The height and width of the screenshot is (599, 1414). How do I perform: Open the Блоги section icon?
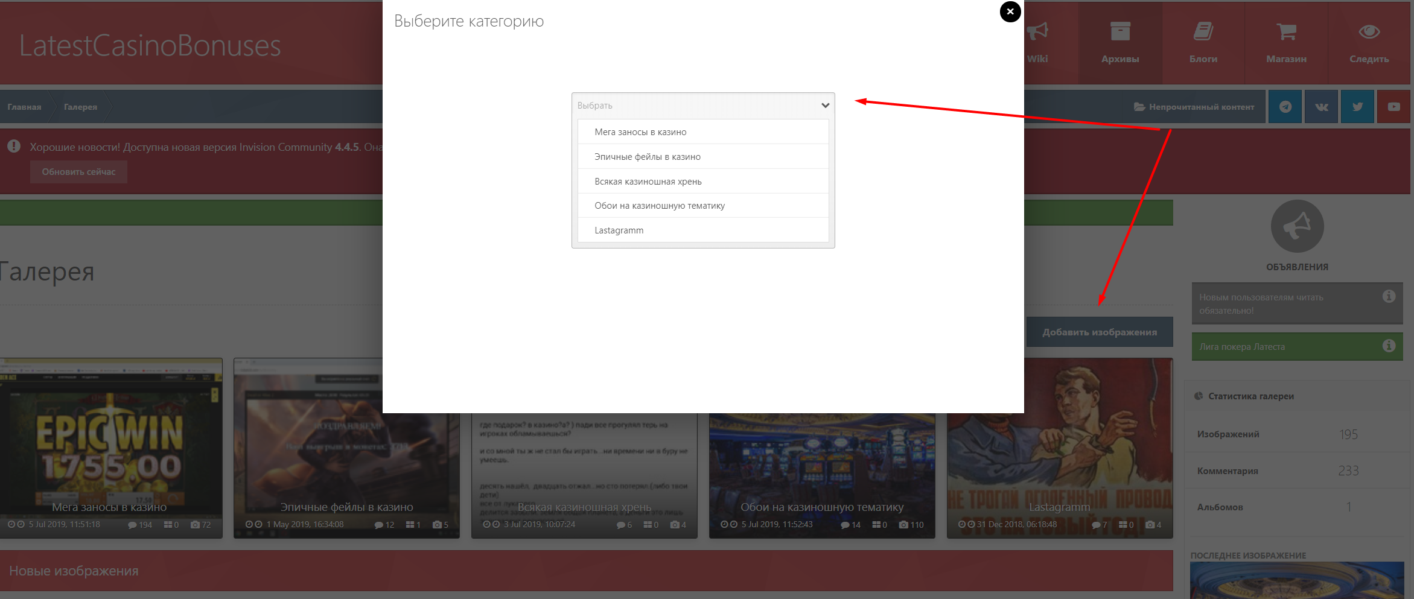pyautogui.click(x=1203, y=32)
